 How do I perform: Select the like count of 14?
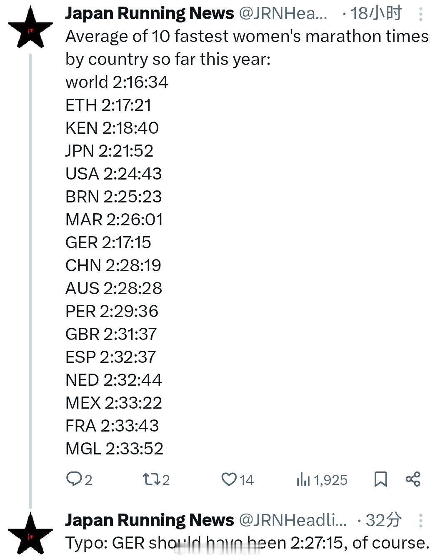coord(247,480)
